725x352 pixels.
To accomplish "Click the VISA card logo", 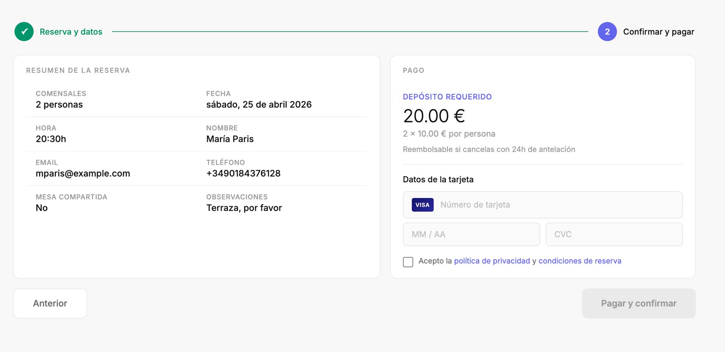I will (423, 205).
